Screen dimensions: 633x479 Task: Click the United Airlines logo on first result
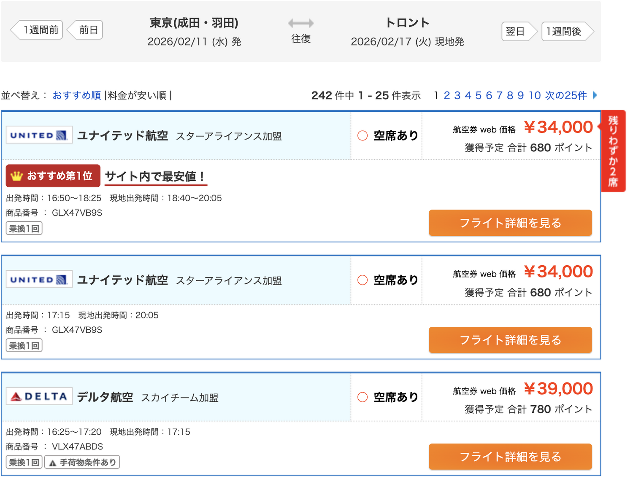pyautogui.click(x=39, y=135)
